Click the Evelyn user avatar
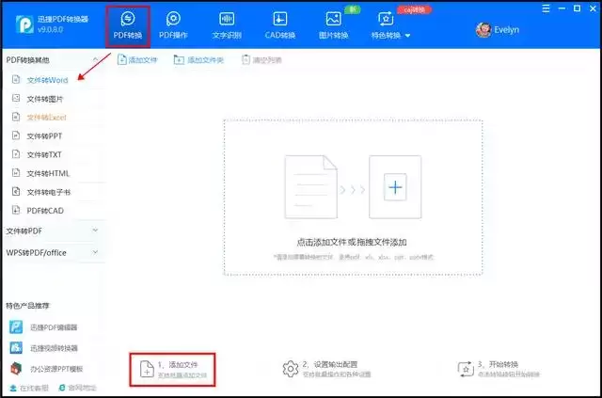The image size is (602, 398). pyautogui.click(x=483, y=30)
